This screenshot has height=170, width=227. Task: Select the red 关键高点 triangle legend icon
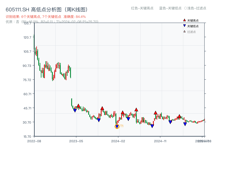(184, 20)
